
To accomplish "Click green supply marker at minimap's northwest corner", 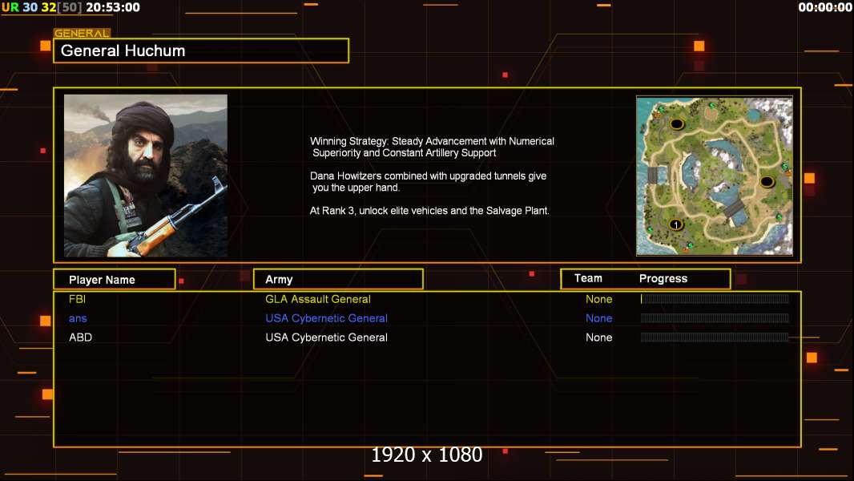I will tap(662, 109).
